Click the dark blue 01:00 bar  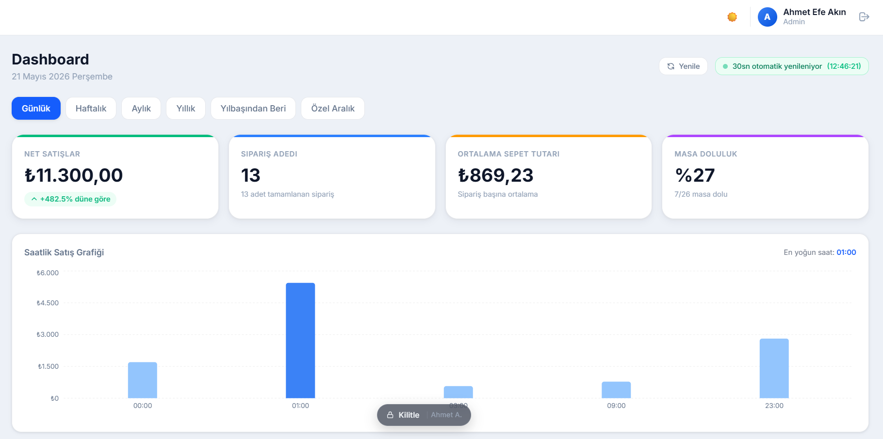300,341
